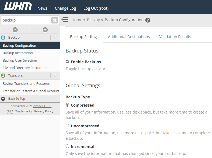Click the down arrow navigation icon
The height and width of the screenshot is (158, 212).
[45, 30]
